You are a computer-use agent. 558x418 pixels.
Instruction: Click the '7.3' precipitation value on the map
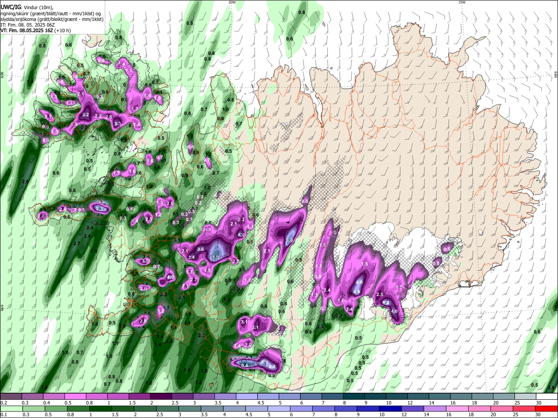(99, 209)
